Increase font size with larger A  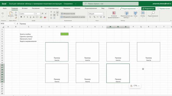[43, 14]
